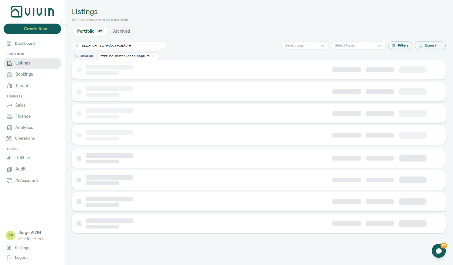Click the Sales trend arrow icon
This screenshot has height=265, width=453.
pyautogui.click(x=9, y=105)
